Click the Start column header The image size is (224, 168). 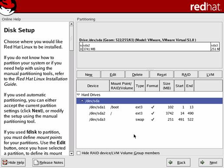point(179,86)
